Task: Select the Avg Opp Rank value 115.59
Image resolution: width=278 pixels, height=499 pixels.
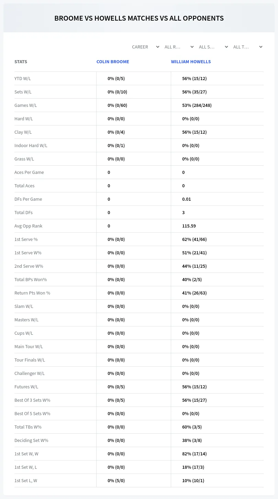Action: [x=189, y=226]
